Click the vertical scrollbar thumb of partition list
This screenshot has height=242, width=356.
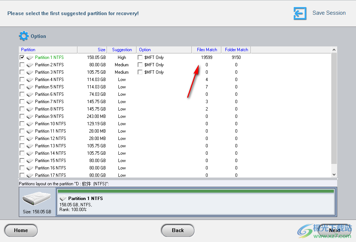point(334,108)
